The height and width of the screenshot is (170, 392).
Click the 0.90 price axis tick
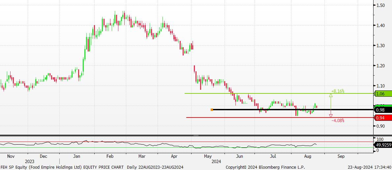[380, 126]
